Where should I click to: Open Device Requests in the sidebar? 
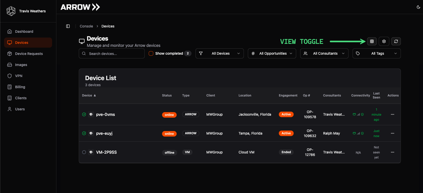pos(28,54)
